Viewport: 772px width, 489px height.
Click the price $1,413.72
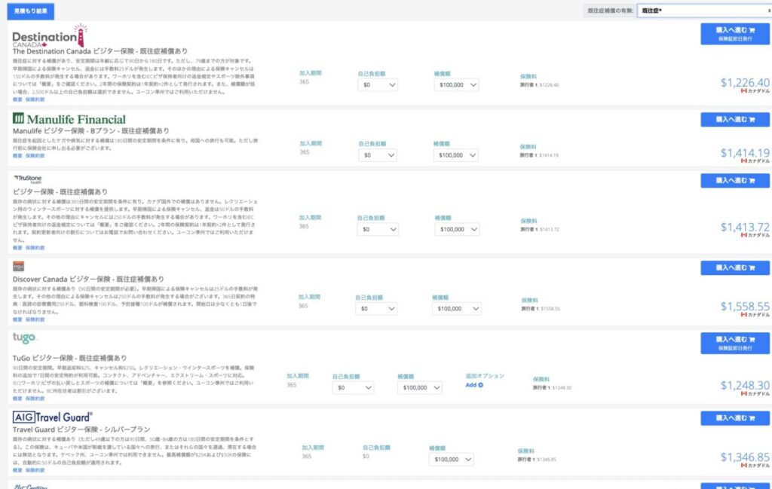tap(744, 227)
